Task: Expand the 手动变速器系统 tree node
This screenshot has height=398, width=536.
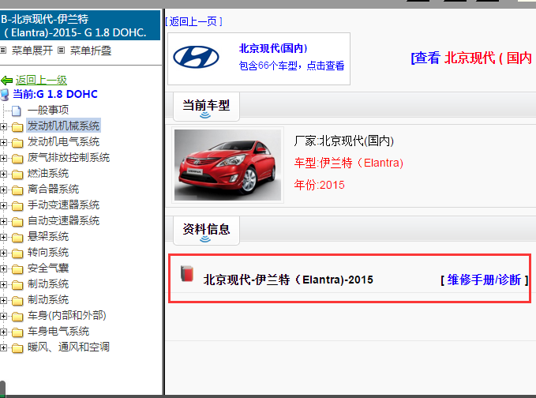Action: tap(3, 206)
